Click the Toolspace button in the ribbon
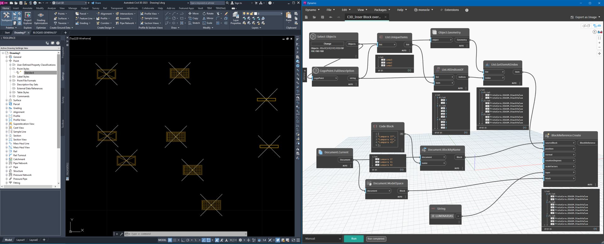 point(6,17)
